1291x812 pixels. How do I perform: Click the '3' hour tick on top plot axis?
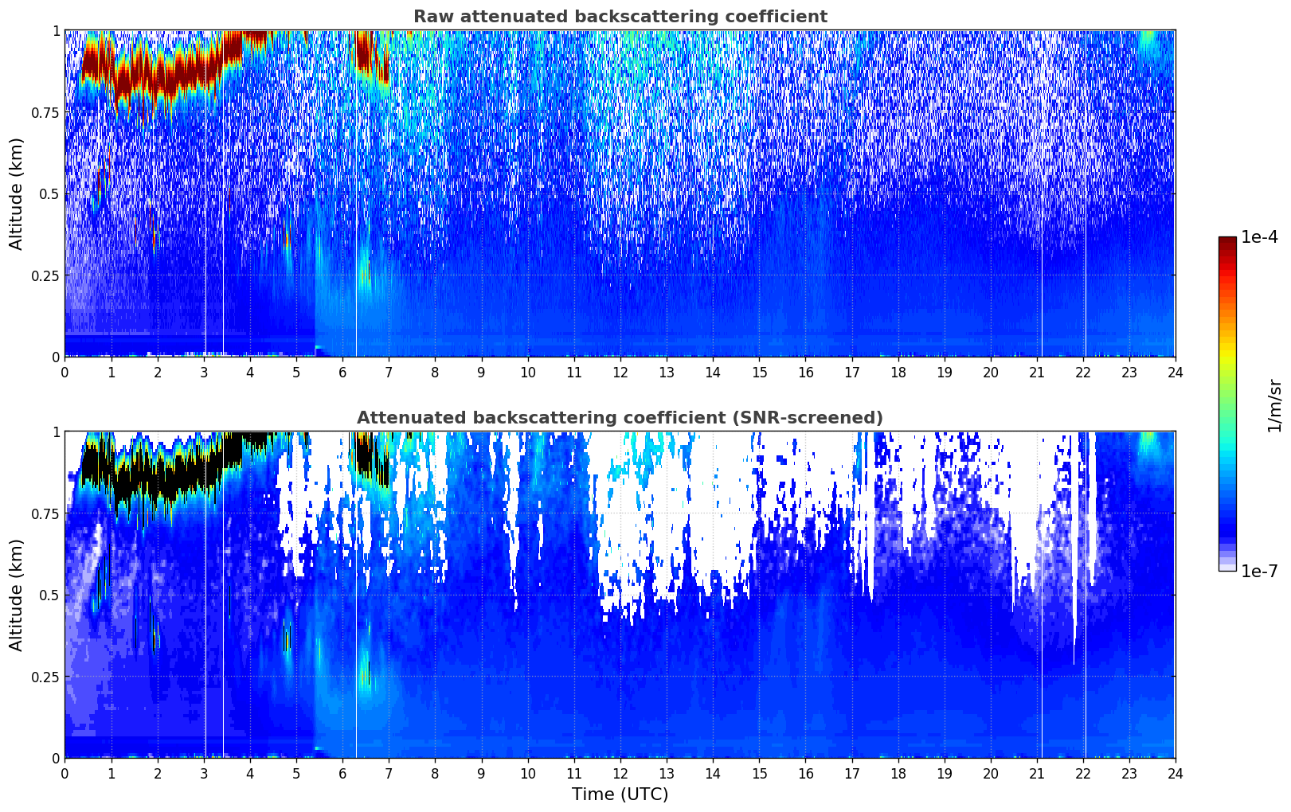(204, 372)
